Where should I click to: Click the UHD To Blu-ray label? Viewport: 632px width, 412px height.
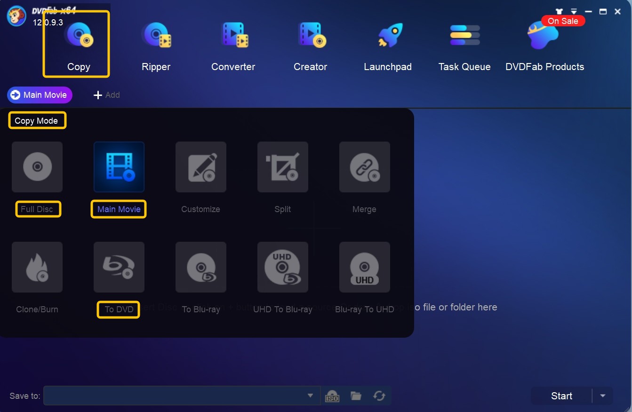[x=283, y=309]
